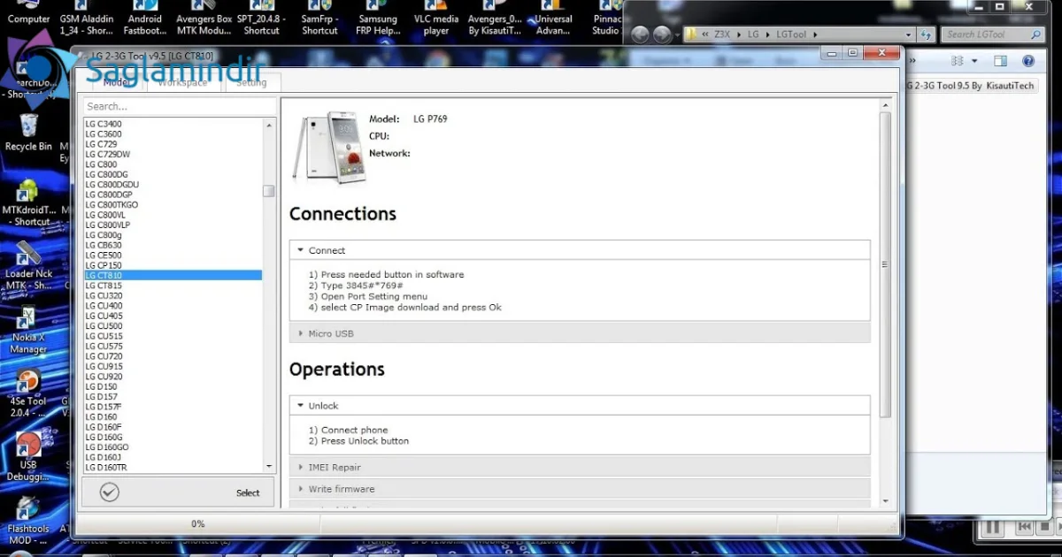Viewport: 1062px width, 557px height.
Task: Click model list scroll-up arrow
Action: point(269,125)
